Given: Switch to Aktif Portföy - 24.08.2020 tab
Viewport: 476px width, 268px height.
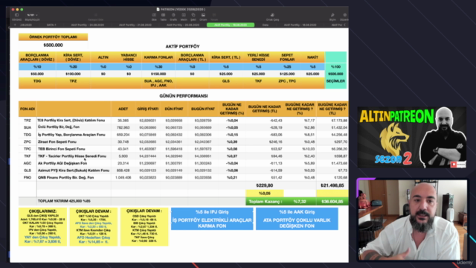Looking at the screenshot, I should point(88,25).
